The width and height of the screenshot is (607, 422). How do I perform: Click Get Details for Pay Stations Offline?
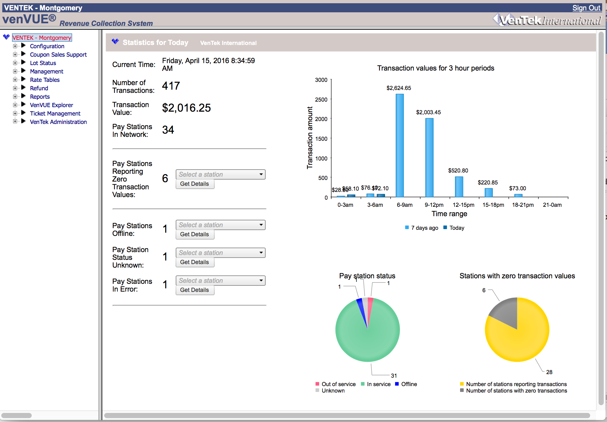point(195,234)
